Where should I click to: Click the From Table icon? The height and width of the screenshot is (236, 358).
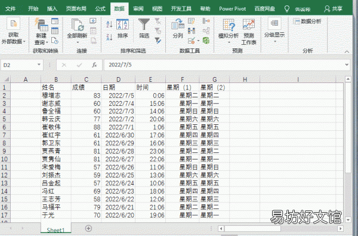[55, 30]
